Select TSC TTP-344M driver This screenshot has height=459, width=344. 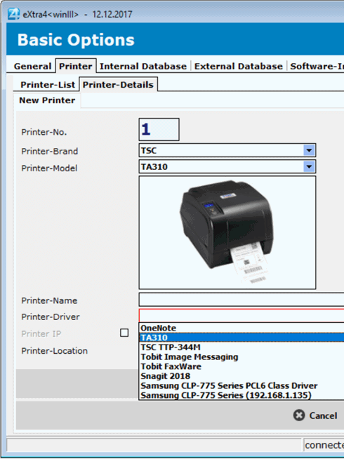pos(242,347)
